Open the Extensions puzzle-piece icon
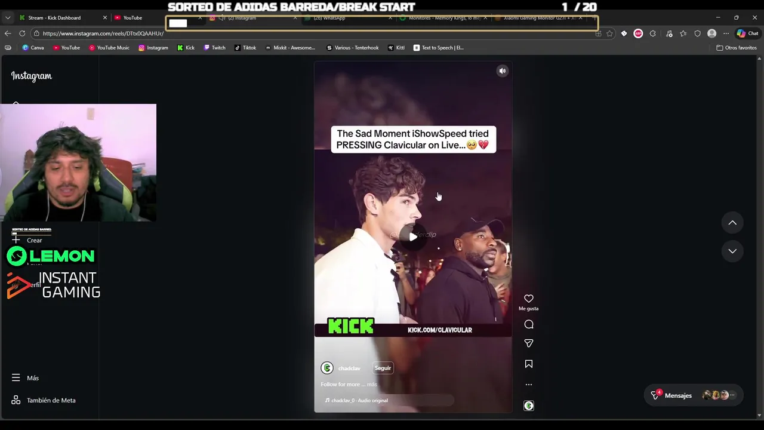This screenshot has height=430, width=764. click(652, 33)
